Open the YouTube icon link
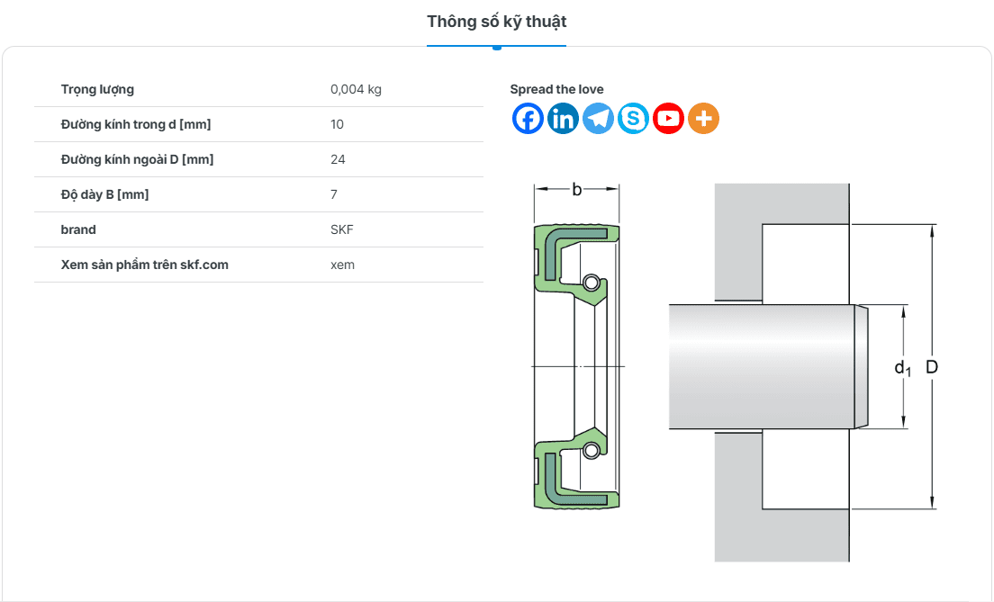This screenshot has width=994, height=602. (x=668, y=119)
